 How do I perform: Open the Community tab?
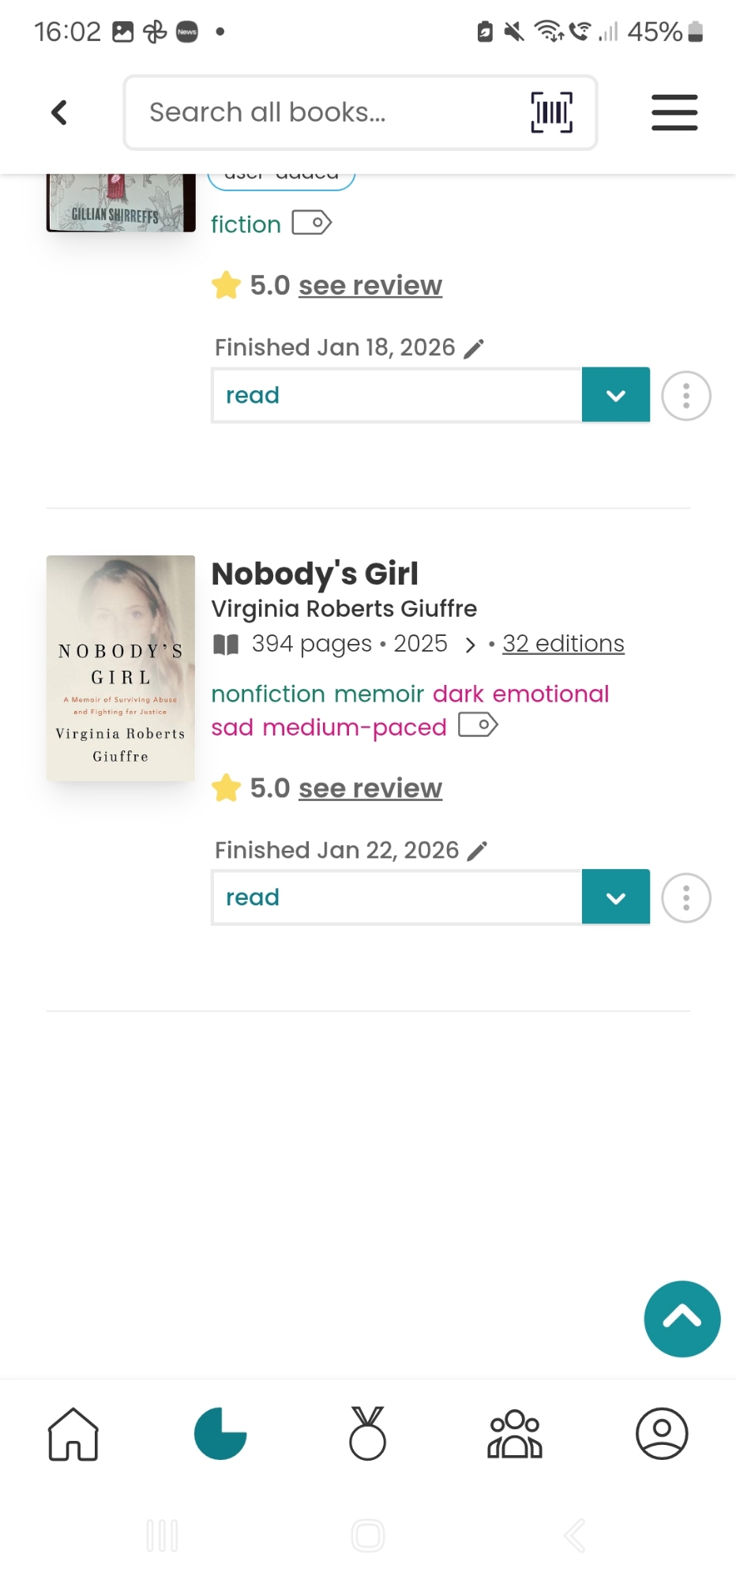(x=515, y=1433)
